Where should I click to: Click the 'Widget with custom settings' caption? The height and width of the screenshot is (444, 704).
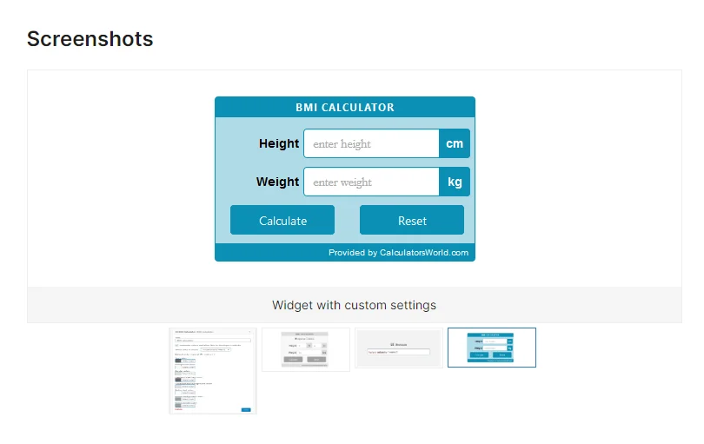coord(354,305)
